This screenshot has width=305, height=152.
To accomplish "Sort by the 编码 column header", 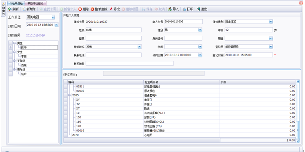I will coord(105,82).
